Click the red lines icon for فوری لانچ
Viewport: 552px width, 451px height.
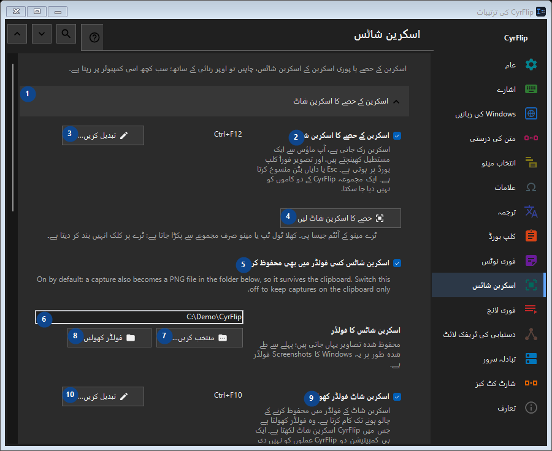pyautogui.click(x=531, y=309)
